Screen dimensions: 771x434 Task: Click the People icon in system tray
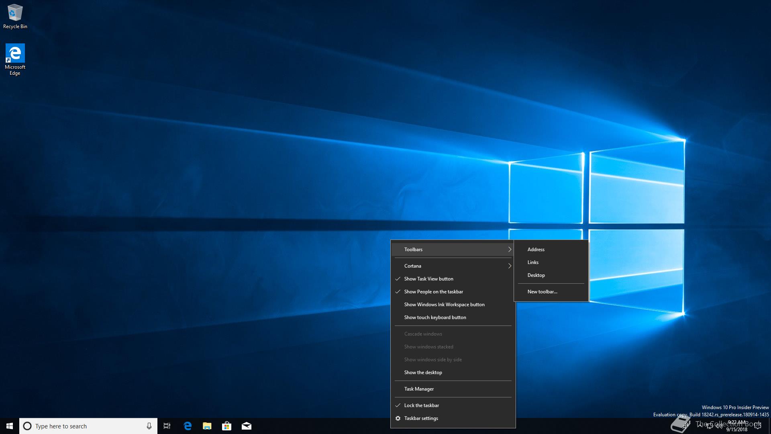[686, 426]
